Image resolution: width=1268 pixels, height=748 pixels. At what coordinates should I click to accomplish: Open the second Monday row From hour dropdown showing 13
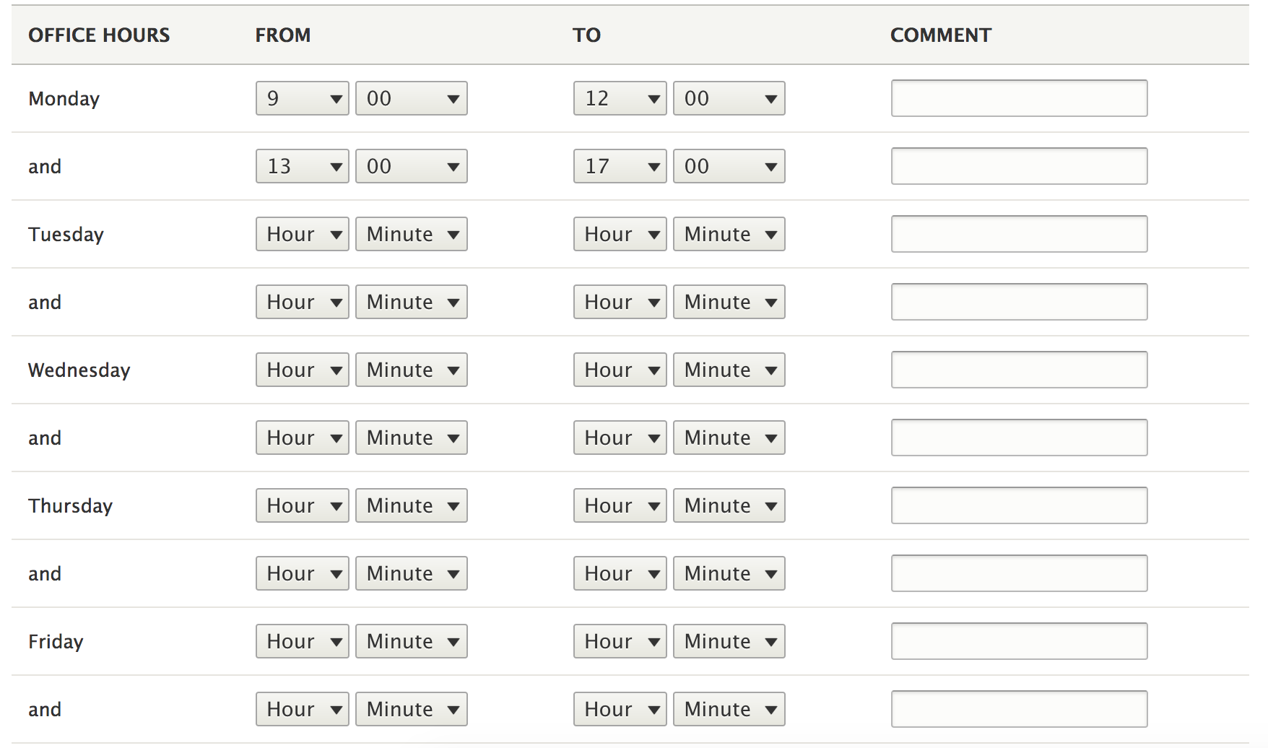302,166
